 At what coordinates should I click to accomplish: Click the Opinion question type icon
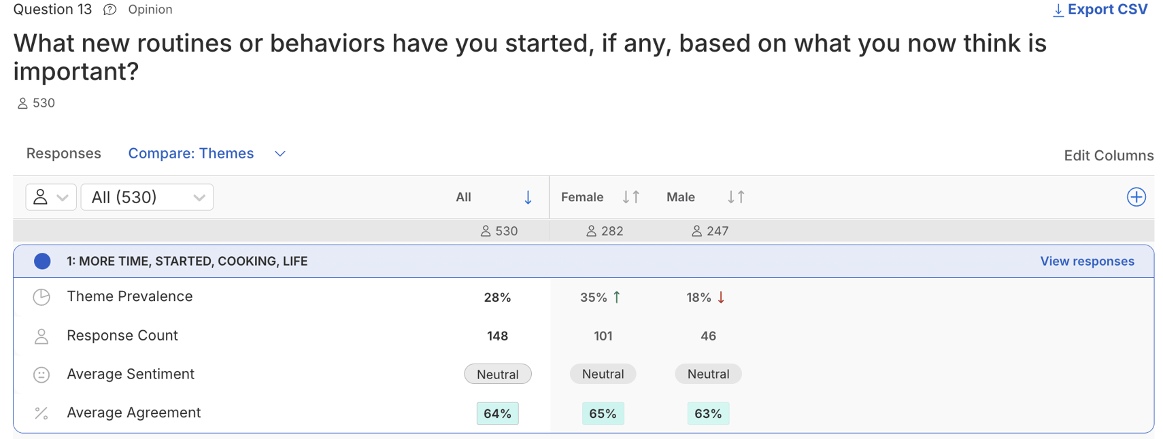point(109,10)
